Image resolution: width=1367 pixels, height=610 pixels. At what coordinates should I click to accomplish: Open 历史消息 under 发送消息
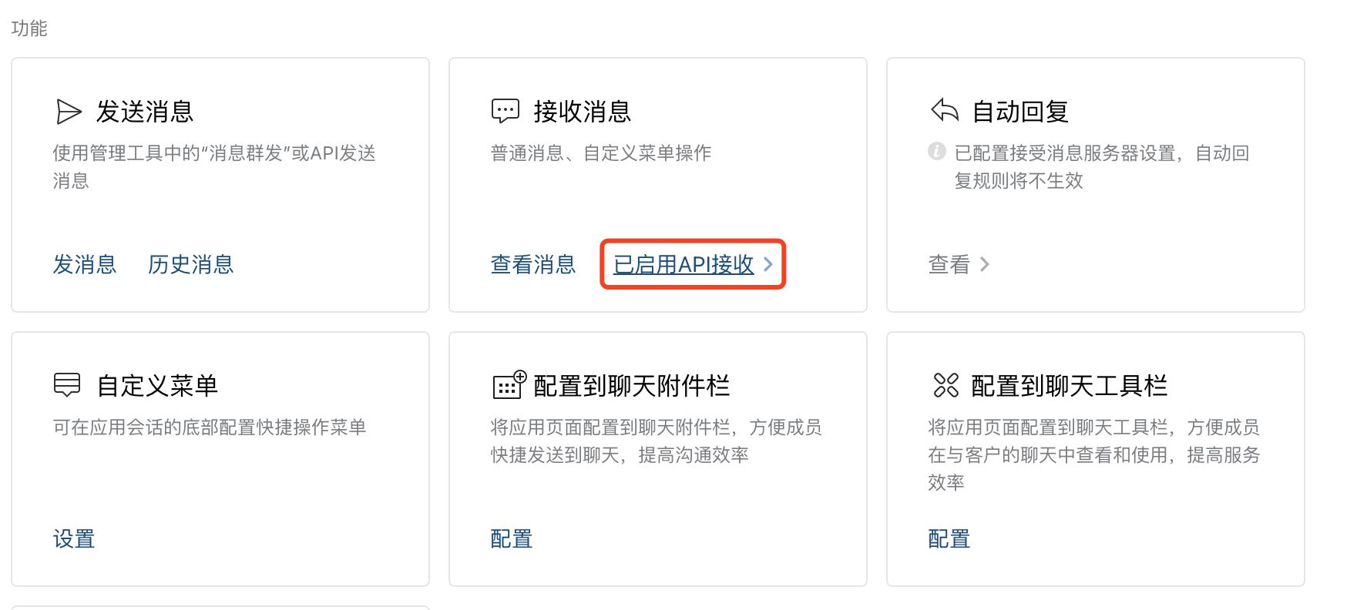pos(190,265)
